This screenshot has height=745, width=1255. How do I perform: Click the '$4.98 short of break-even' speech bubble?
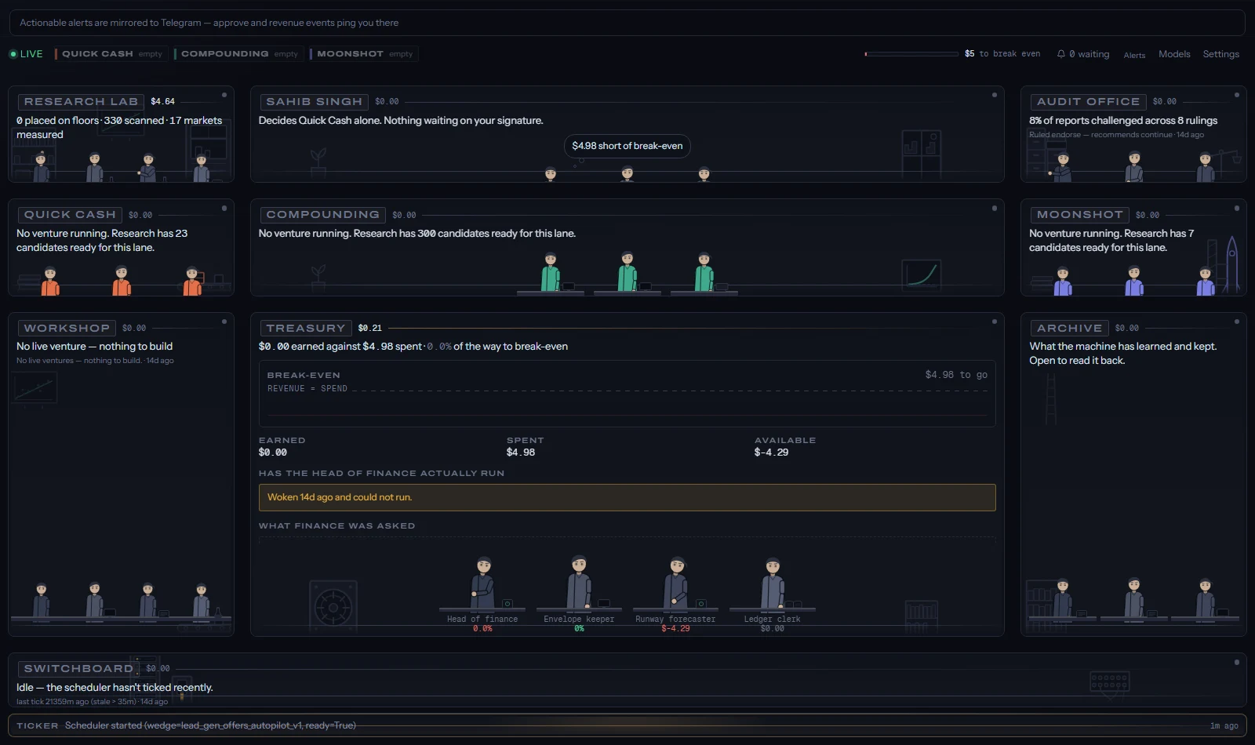point(627,146)
